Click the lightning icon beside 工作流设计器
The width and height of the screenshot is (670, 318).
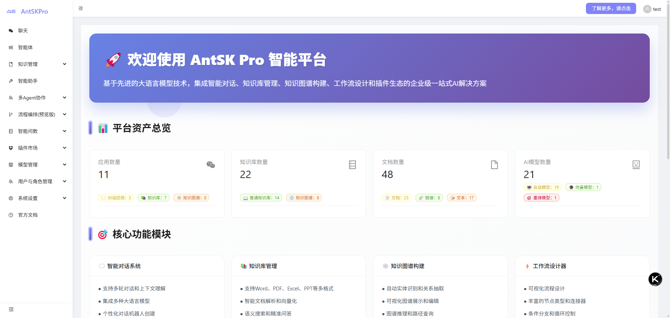527,266
